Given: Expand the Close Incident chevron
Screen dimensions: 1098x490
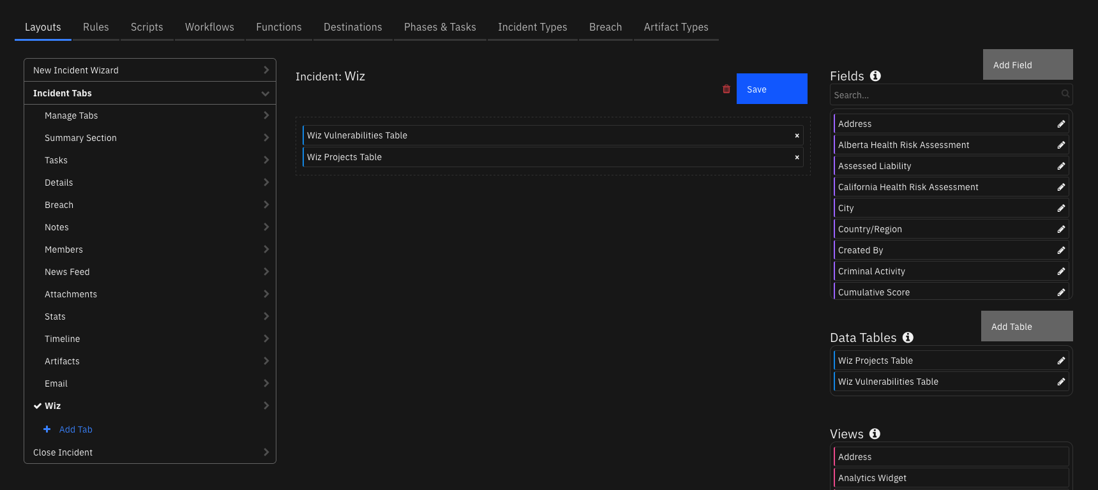Looking at the screenshot, I should pos(266,452).
